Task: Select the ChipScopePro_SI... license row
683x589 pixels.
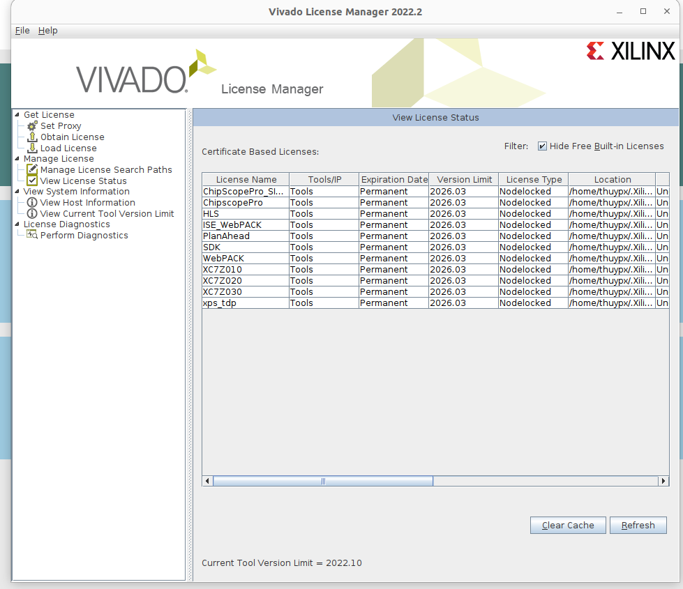Action: (x=435, y=192)
